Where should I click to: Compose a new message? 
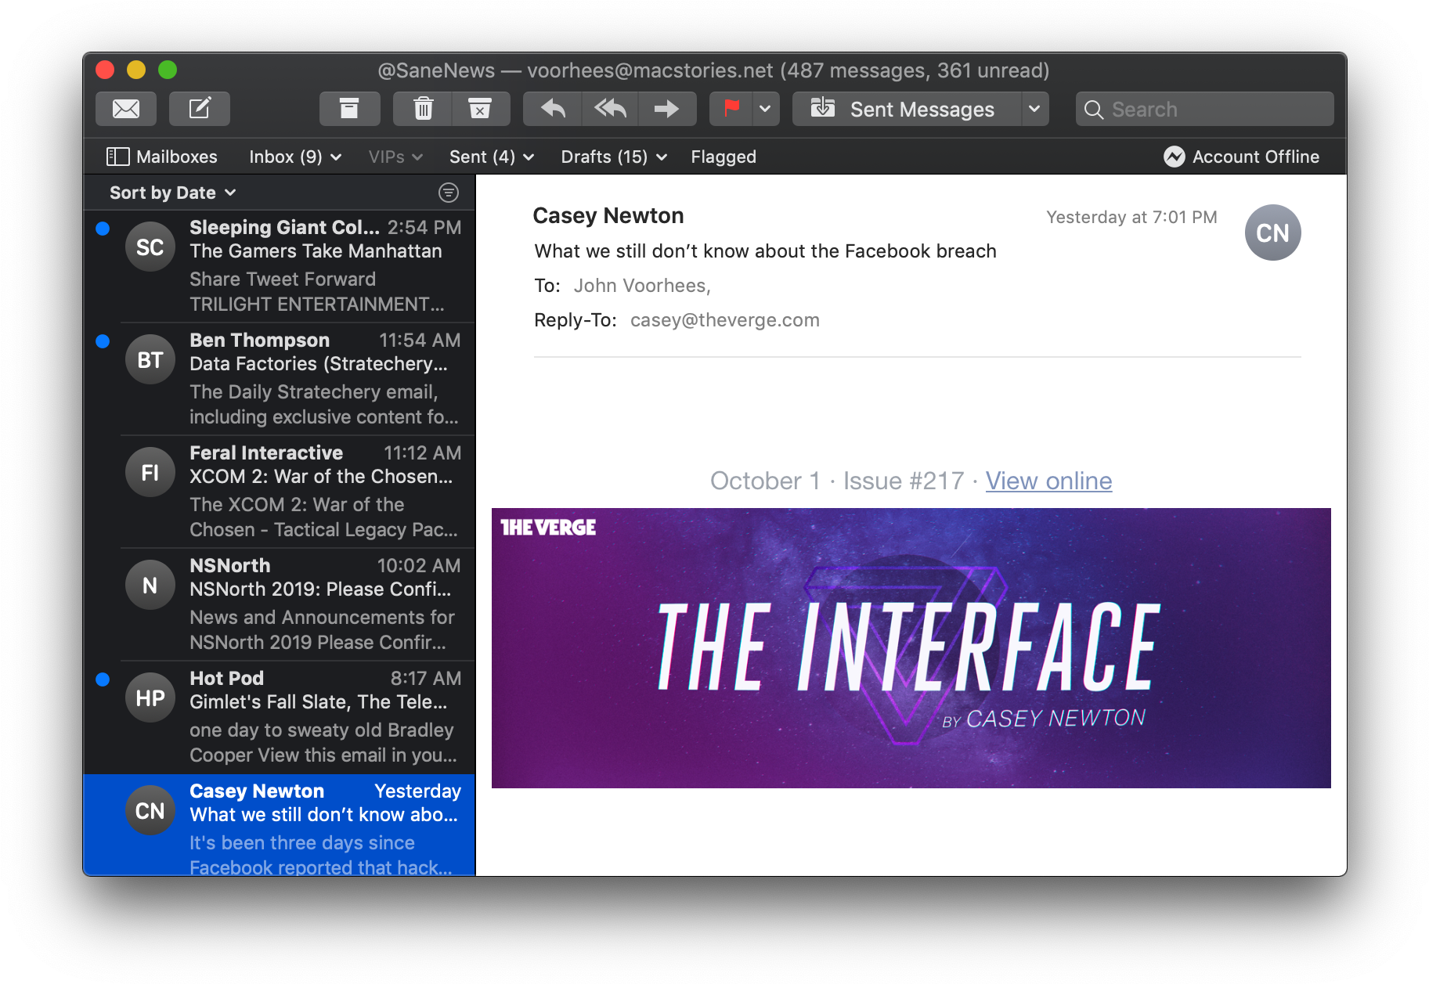click(200, 109)
